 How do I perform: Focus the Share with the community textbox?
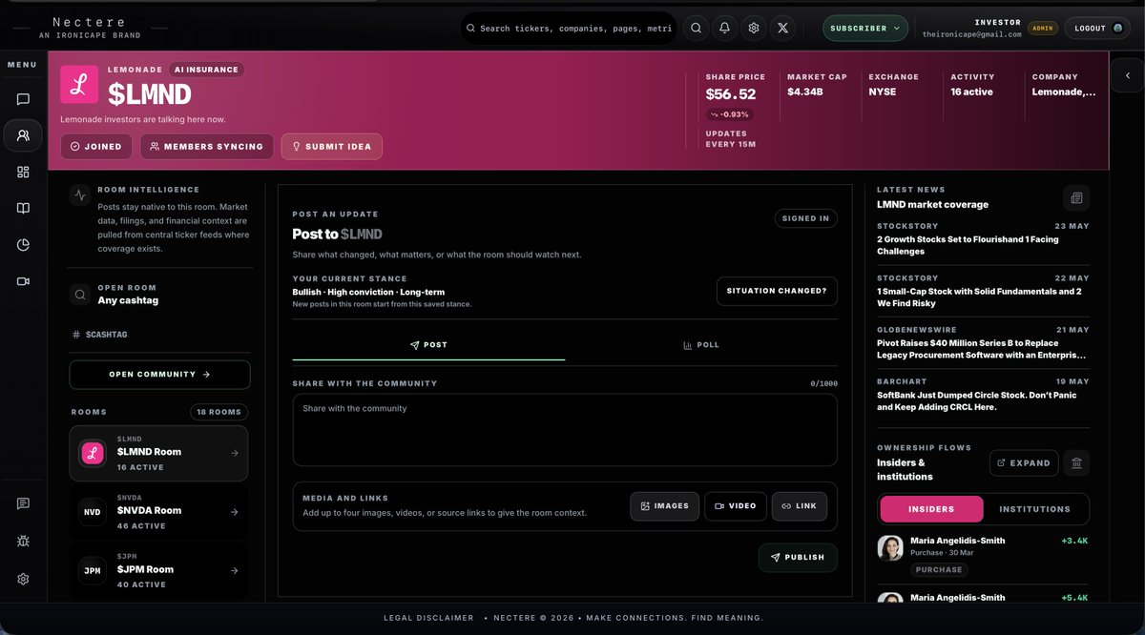(565, 430)
